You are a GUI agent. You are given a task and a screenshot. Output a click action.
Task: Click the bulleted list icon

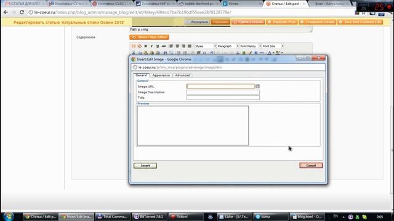[x=179, y=53]
